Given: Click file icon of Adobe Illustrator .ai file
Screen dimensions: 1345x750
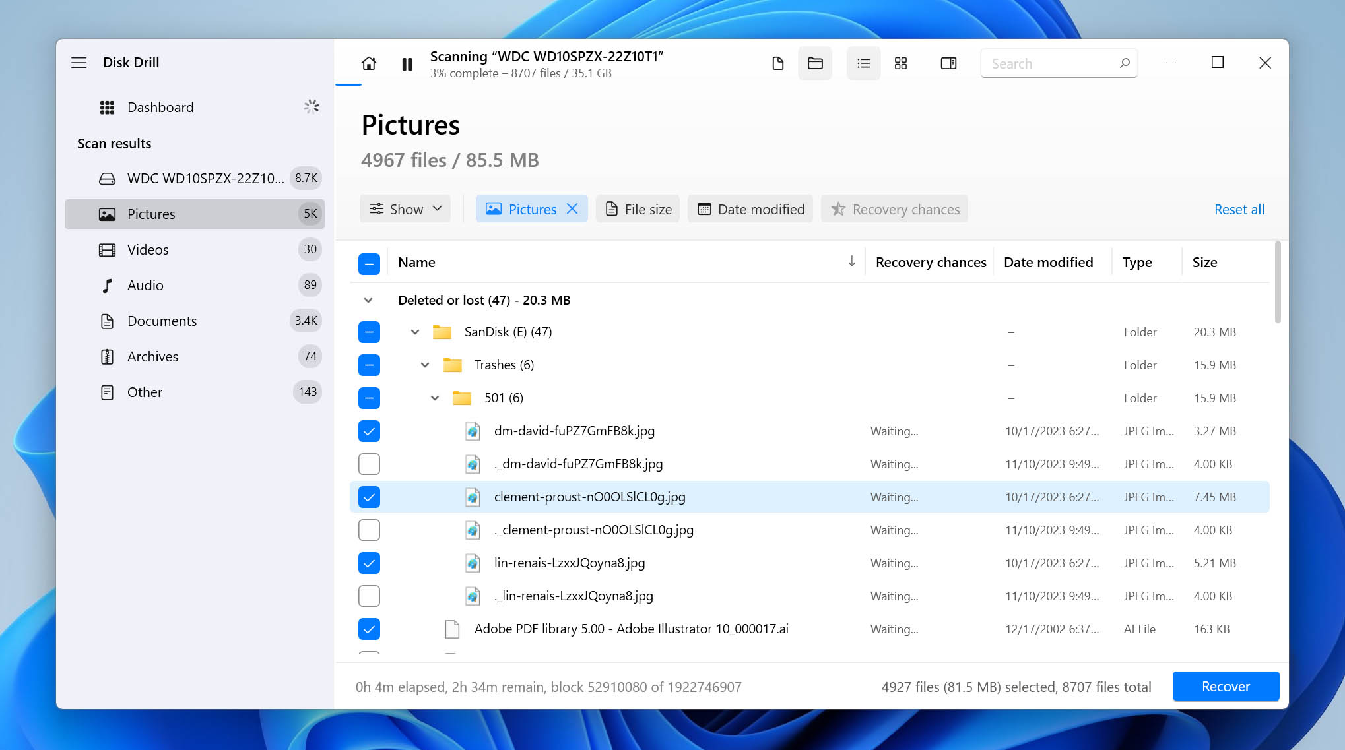Looking at the screenshot, I should point(452,629).
